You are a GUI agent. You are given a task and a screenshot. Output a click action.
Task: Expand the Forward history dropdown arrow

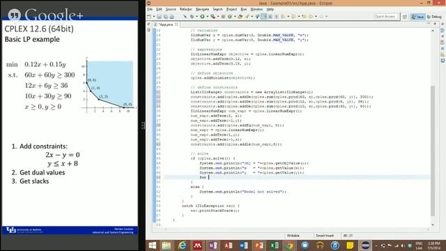coord(326,17)
